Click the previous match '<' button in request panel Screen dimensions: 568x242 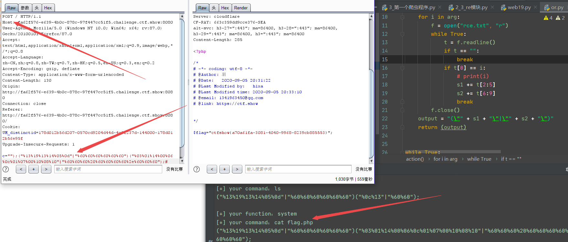[21, 169]
